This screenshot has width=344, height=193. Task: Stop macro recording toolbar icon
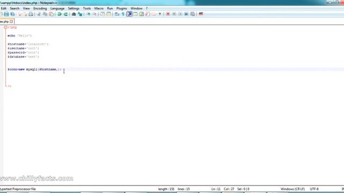(x=174, y=14)
